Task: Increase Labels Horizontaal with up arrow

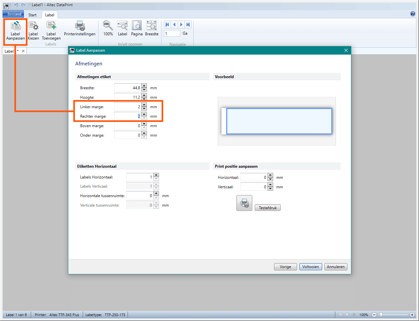Action: click(x=156, y=175)
